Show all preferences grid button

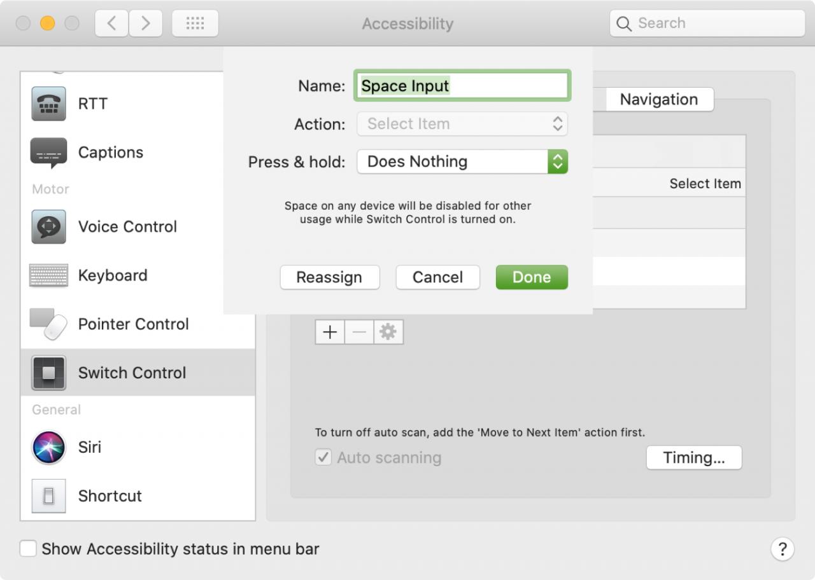tap(195, 24)
